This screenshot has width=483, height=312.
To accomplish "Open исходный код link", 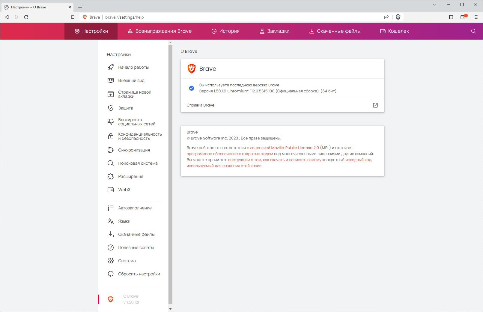I will click(359, 160).
